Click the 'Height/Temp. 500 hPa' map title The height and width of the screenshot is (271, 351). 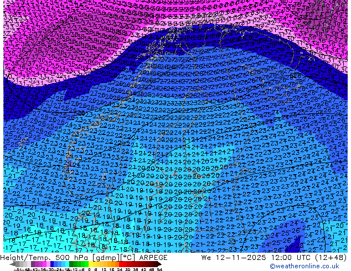coord(45,258)
